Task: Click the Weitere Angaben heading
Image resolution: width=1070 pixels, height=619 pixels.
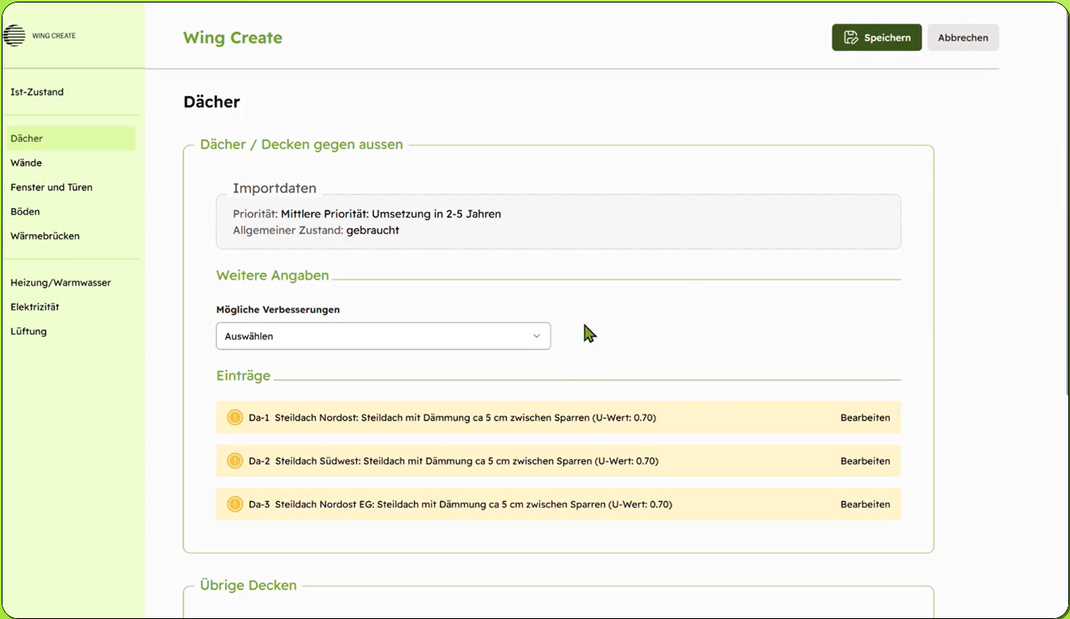Action: (273, 275)
